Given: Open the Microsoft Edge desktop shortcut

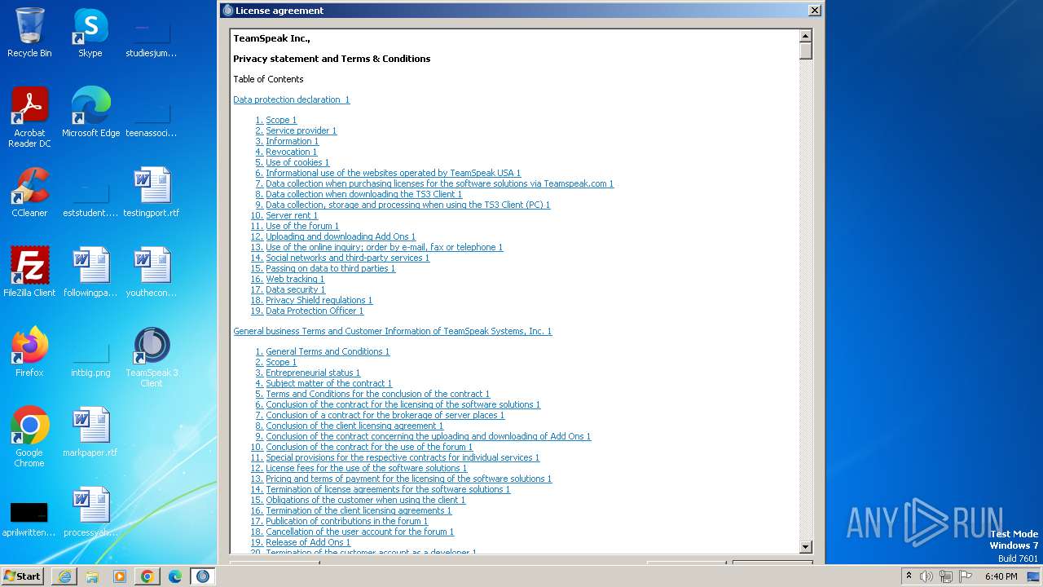Looking at the screenshot, I should click(90, 112).
